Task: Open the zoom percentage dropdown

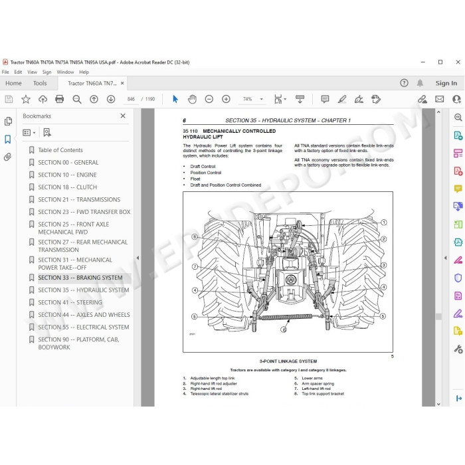Action: click(x=262, y=99)
